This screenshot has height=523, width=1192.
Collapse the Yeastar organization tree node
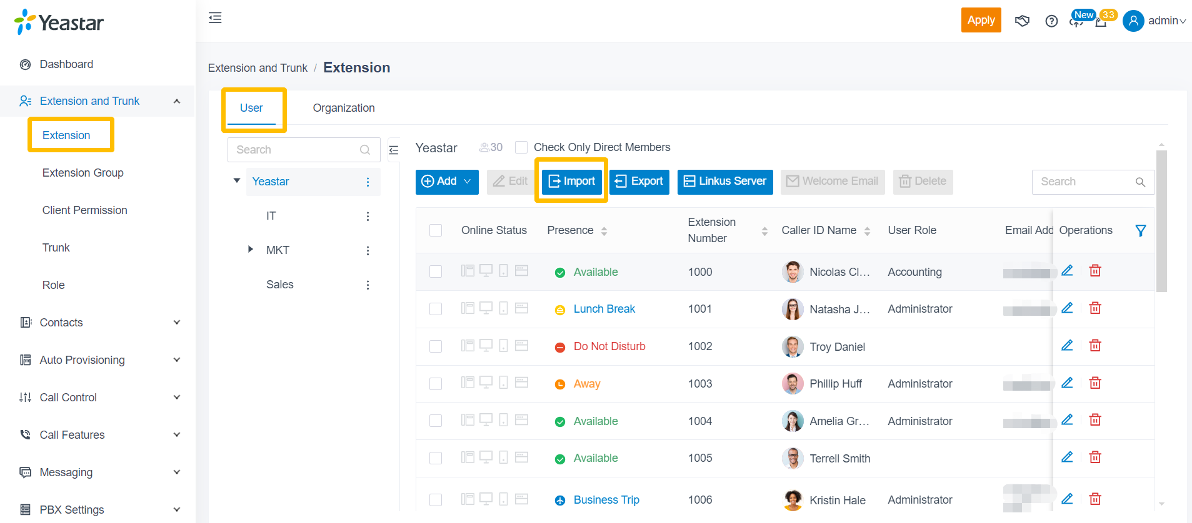[237, 181]
